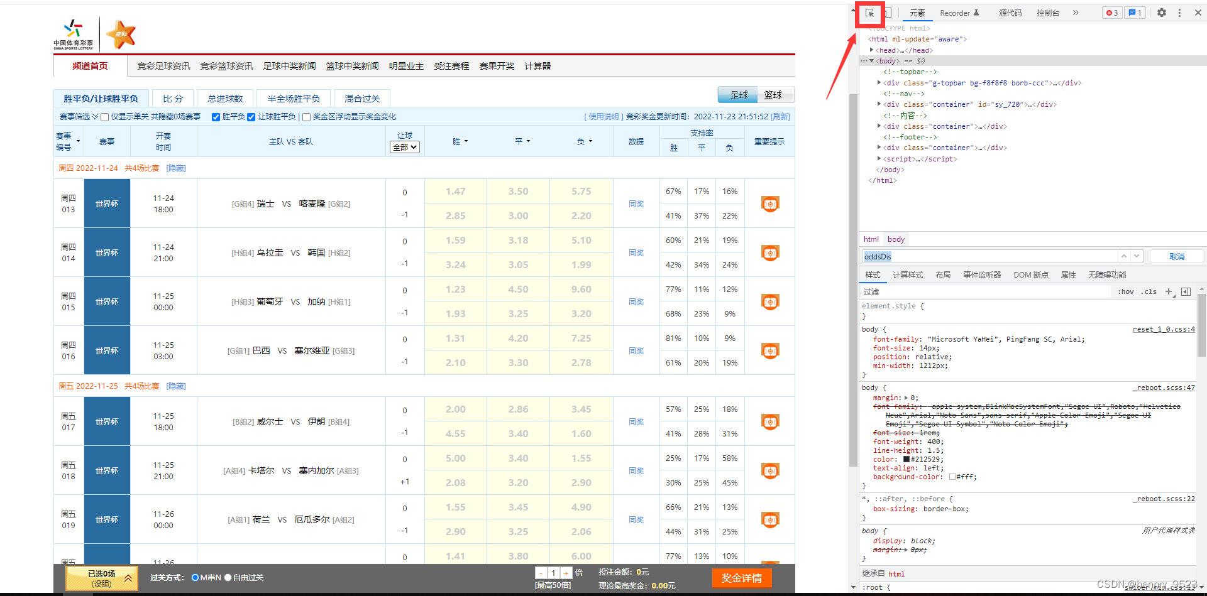Increase the bet multiple with the plus button
1207x596 pixels.
566,573
